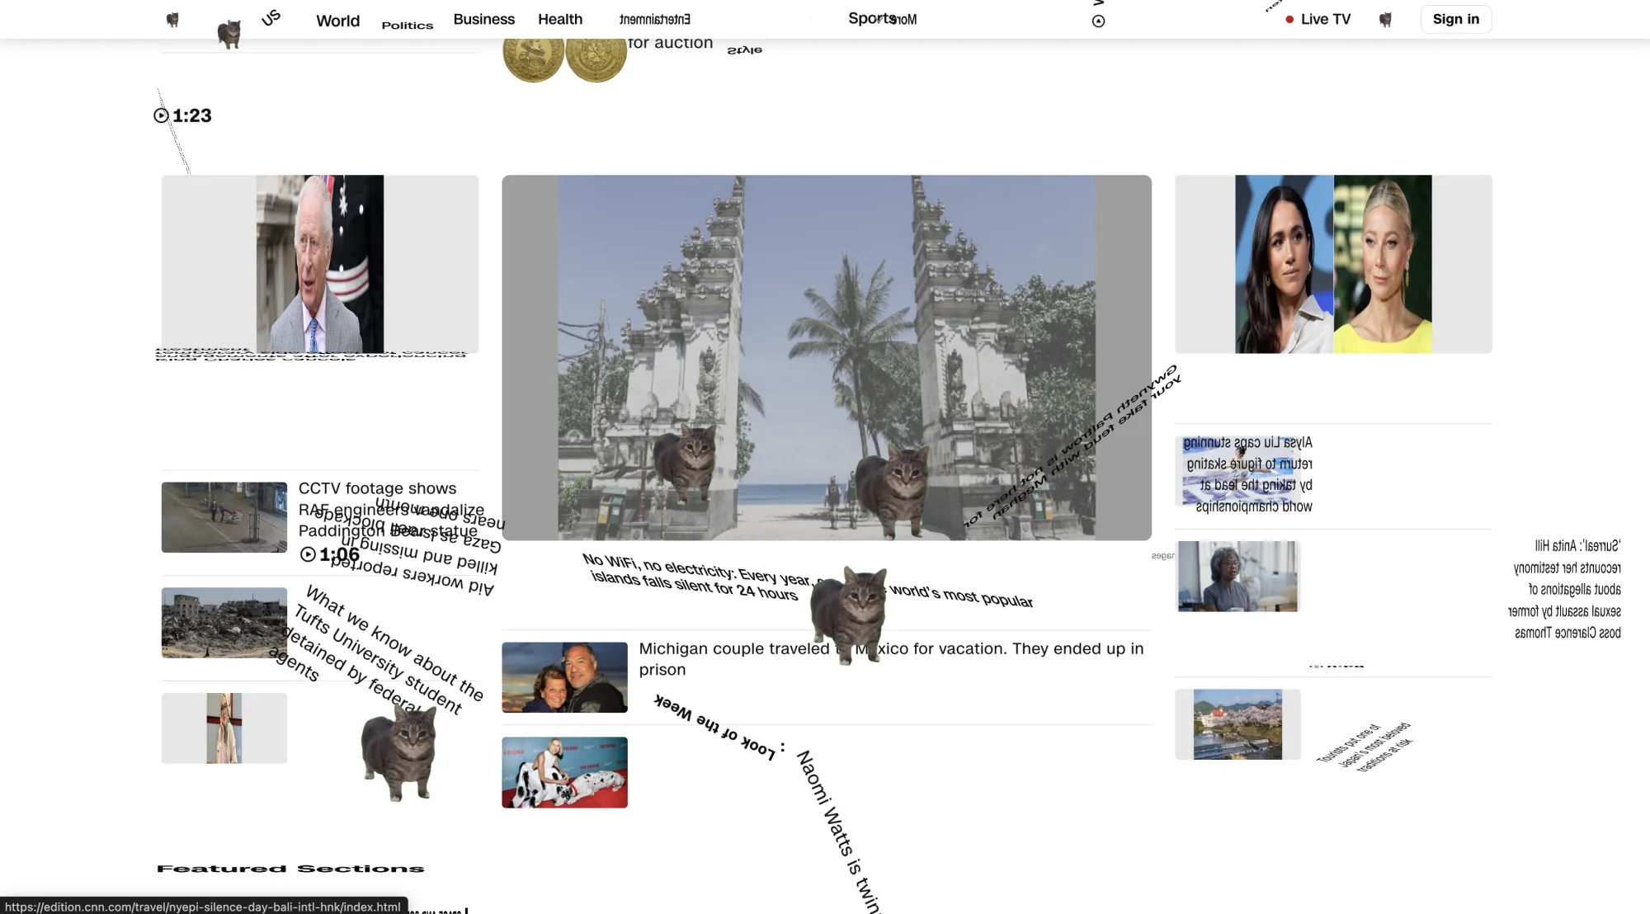Viewport: 1650px width, 914px height.
Task: Click the cat over the Michigan couple headline
Action: (x=850, y=615)
